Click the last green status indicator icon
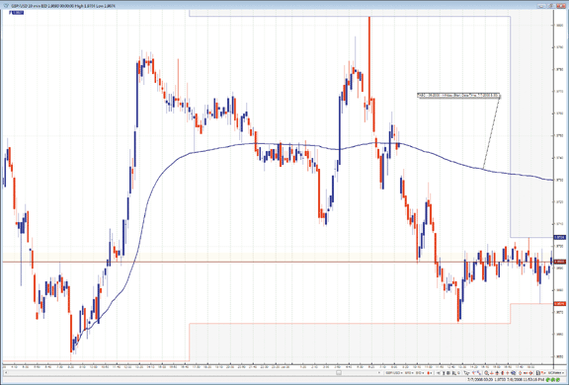The width and height of the screenshot is (569, 385). pyautogui.click(x=558, y=380)
